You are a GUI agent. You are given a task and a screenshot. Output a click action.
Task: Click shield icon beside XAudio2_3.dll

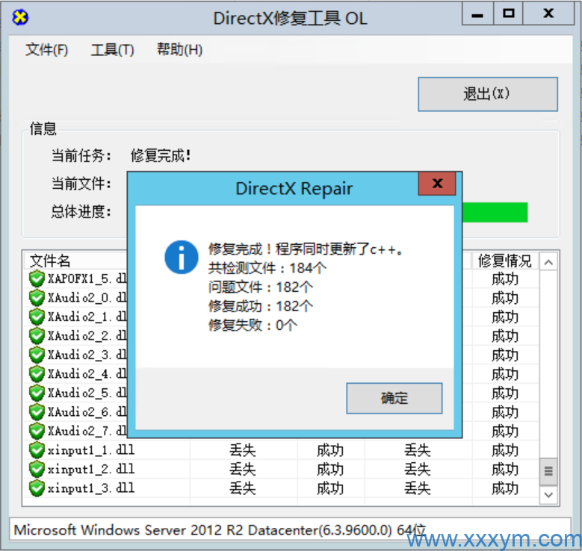click(37, 355)
